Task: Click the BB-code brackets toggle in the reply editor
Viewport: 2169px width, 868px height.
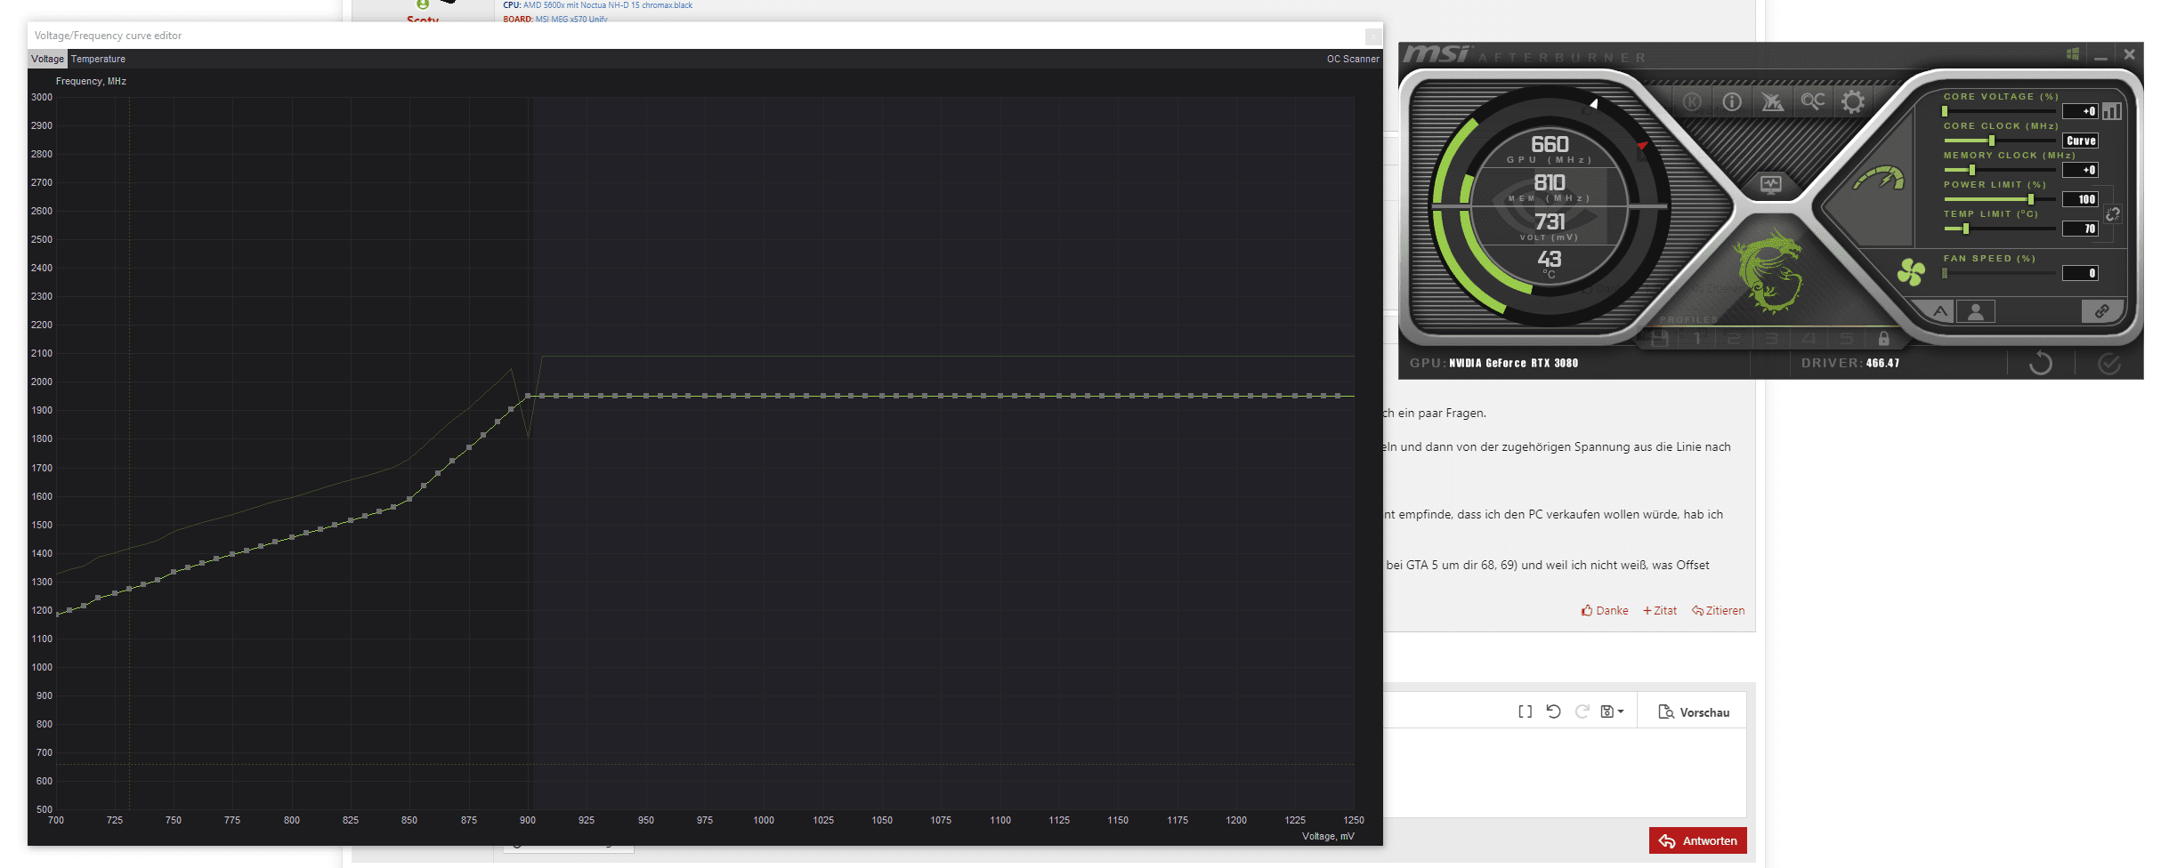Action: pyautogui.click(x=1525, y=711)
